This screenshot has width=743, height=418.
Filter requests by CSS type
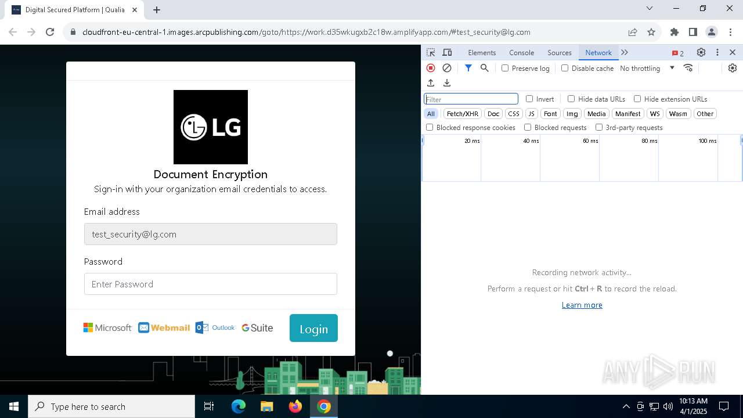pyautogui.click(x=514, y=114)
